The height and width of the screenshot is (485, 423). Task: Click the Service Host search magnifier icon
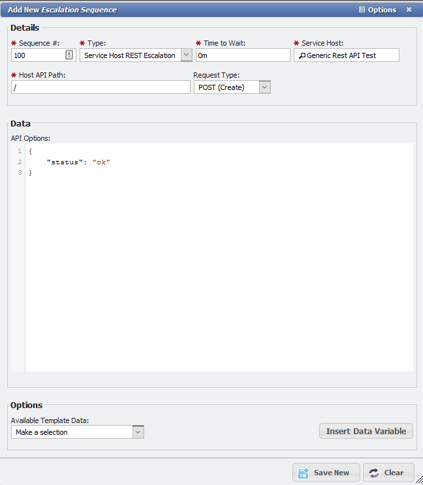pyautogui.click(x=302, y=55)
